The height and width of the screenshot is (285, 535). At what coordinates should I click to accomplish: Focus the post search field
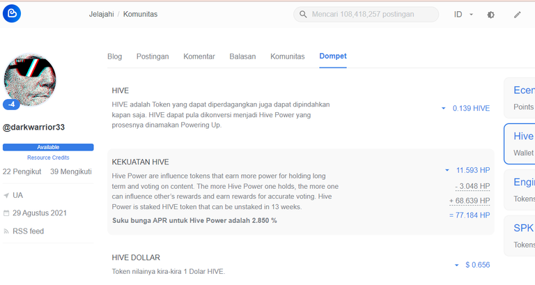point(366,15)
